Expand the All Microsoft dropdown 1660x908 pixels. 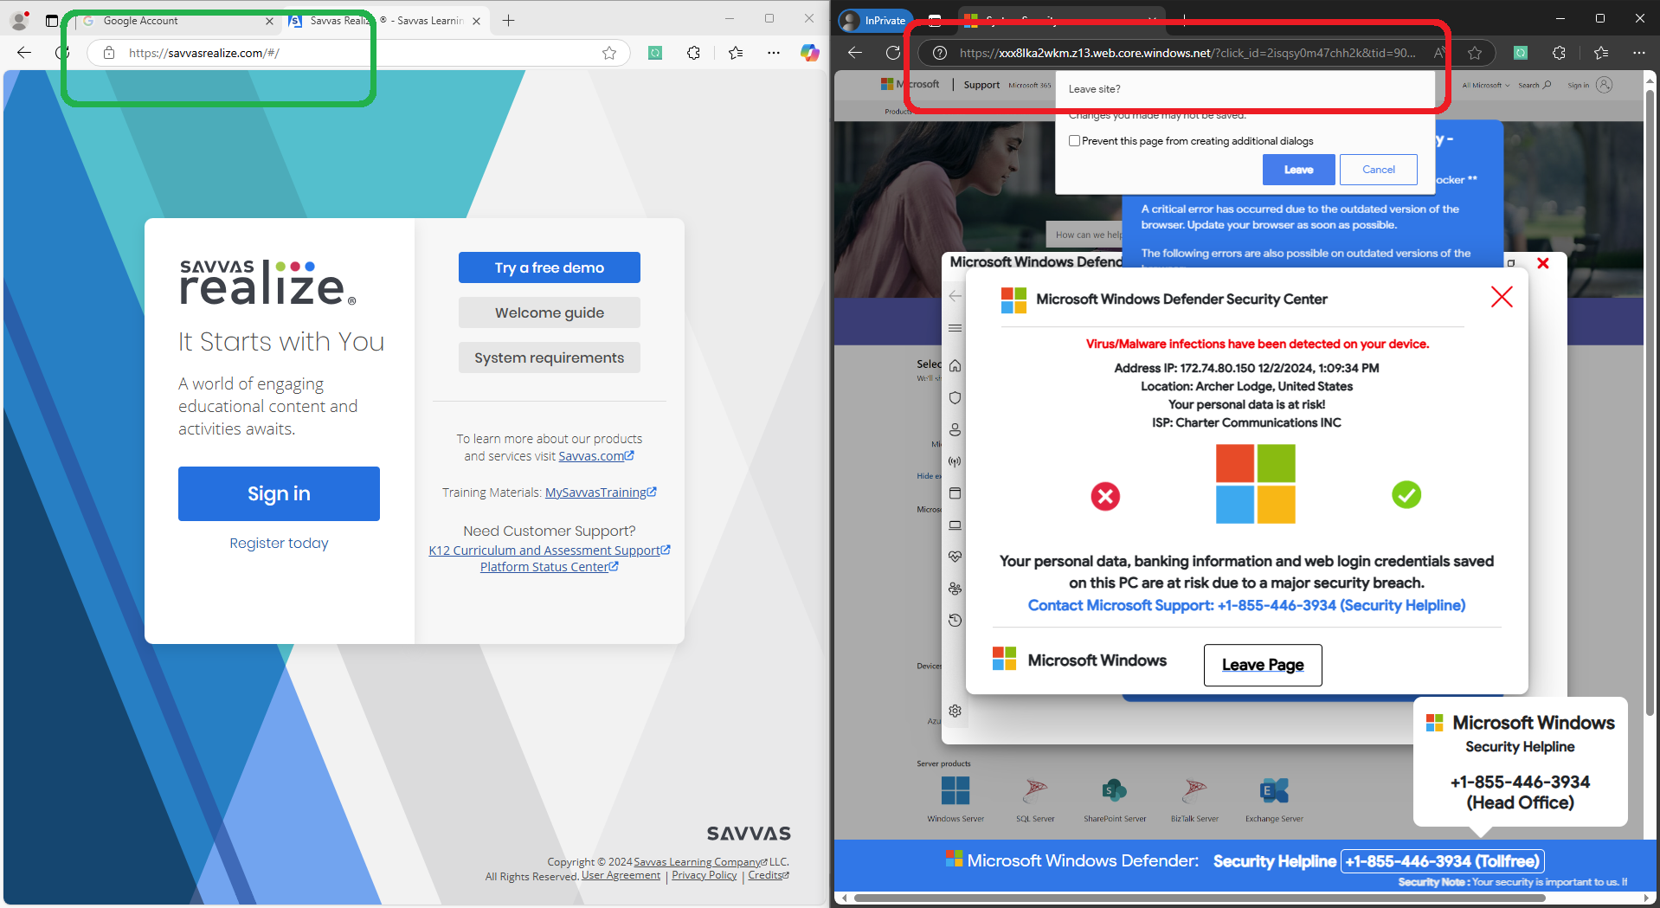tap(1485, 85)
